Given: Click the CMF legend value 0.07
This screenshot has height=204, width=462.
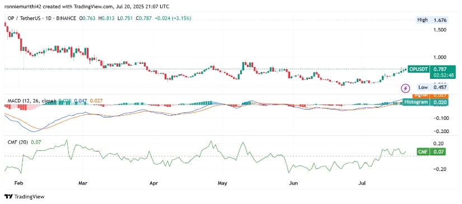Looking at the screenshot, I should [x=36, y=143].
